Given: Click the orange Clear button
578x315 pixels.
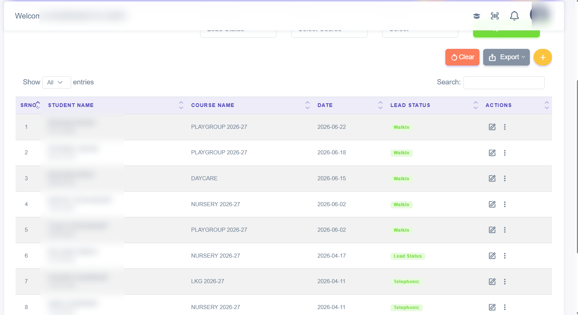Looking at the screenshot, I should (x=462, y=57).
